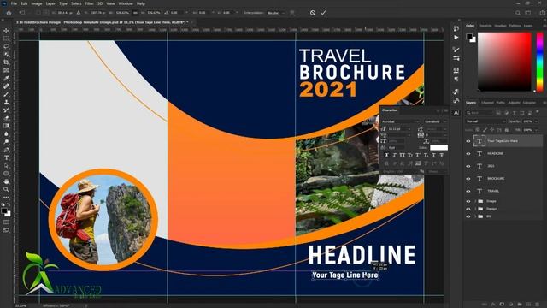This screenshot has height=308, width=547.
Task: Select the Your Tage Line Here layer thumbnail
Action: click(479, 141)
